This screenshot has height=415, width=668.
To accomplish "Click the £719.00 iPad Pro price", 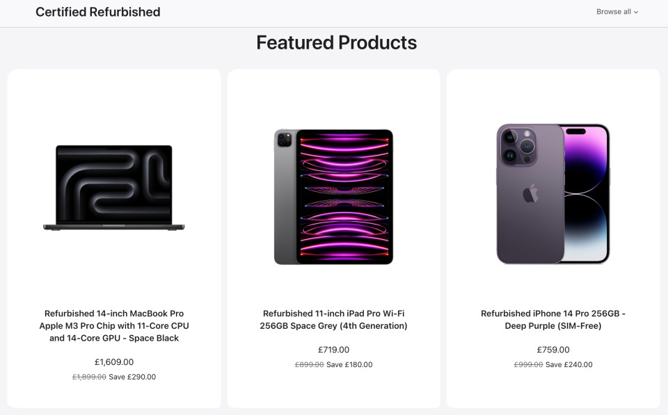I will coord(333,350).
